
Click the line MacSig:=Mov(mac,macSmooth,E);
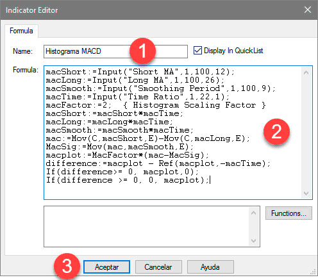120,147
